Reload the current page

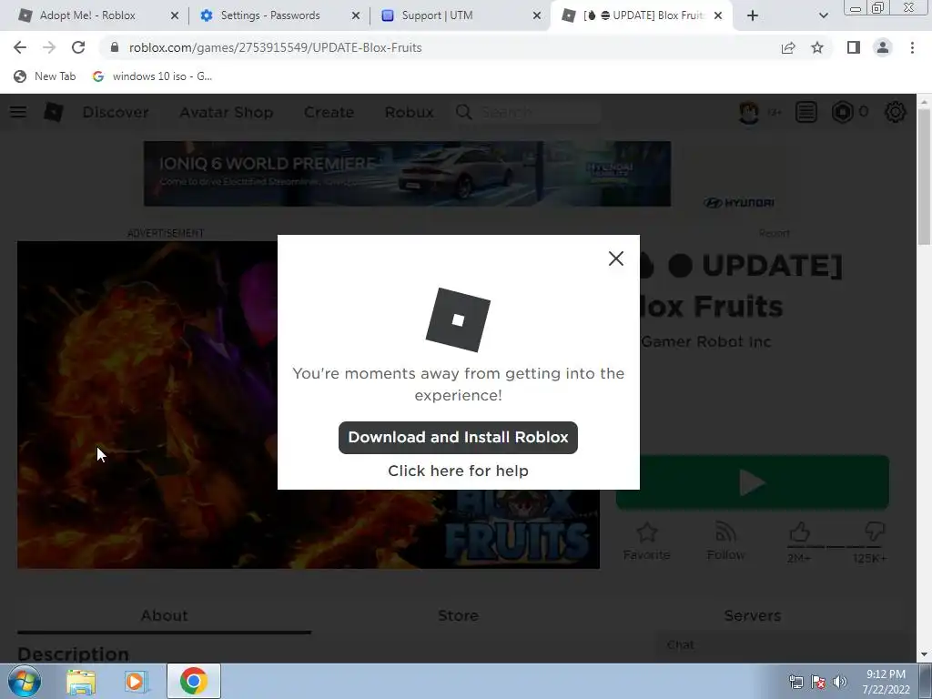click(x=78, y=47)
